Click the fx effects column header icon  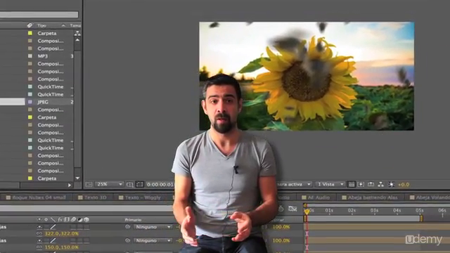pos(60,220)
